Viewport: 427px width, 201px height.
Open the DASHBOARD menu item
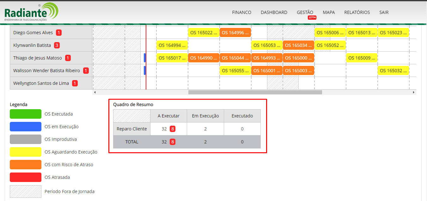tap(274, 12)
